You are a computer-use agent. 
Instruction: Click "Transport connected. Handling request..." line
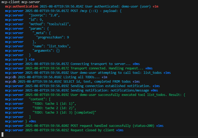click(107, 68)
